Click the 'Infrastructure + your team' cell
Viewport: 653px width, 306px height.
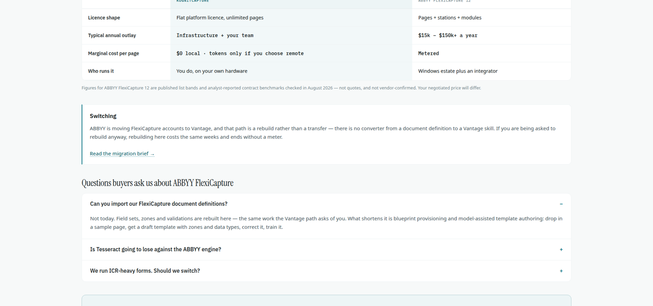tap(291, 35)
